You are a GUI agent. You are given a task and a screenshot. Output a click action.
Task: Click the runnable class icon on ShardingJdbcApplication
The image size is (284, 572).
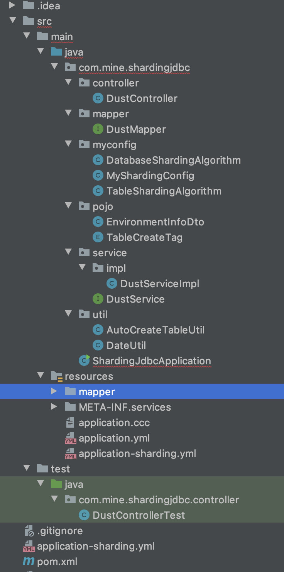pos(84,360)
